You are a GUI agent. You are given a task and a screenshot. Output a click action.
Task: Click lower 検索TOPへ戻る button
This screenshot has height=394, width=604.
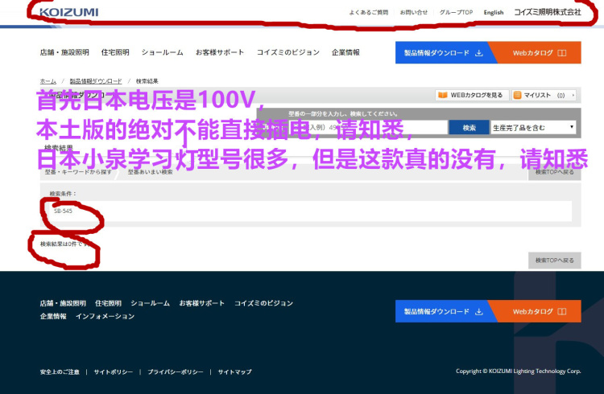point(554,261)
